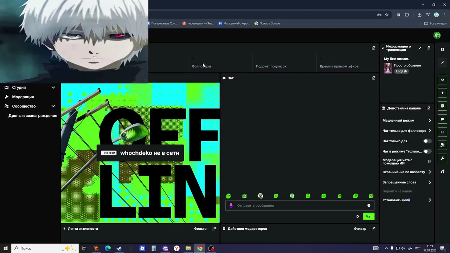Open Чат только для фолловеров arrow
This screenshot has width=450, height=253.
pos(430,131)
